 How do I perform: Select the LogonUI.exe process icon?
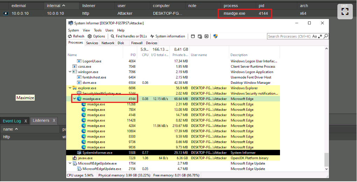(79, 61)
